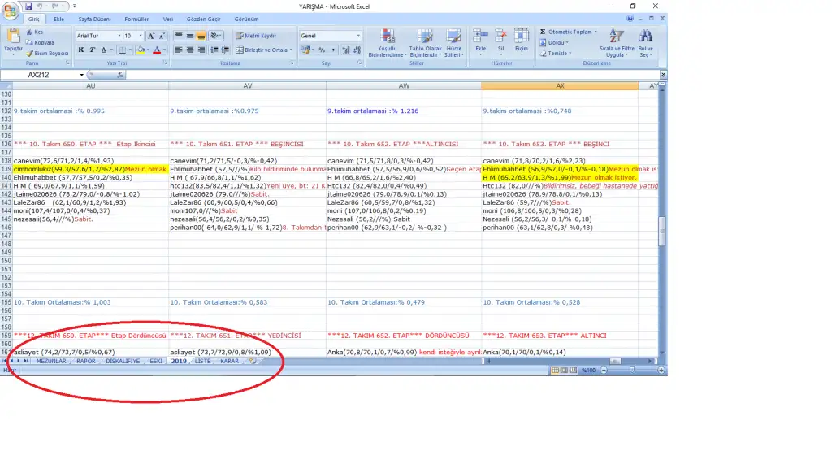Click the Birleştir ve Ortala button
This screenshot has width=832, height=468.
(x=263, y=50)
